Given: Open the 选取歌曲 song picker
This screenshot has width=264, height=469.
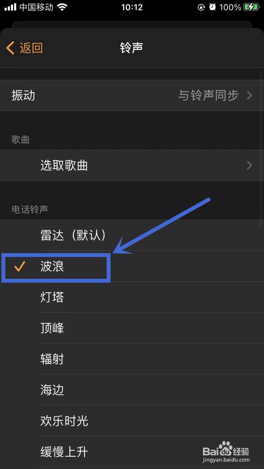Looking at the screenshot, I should (x=132, y=165).
